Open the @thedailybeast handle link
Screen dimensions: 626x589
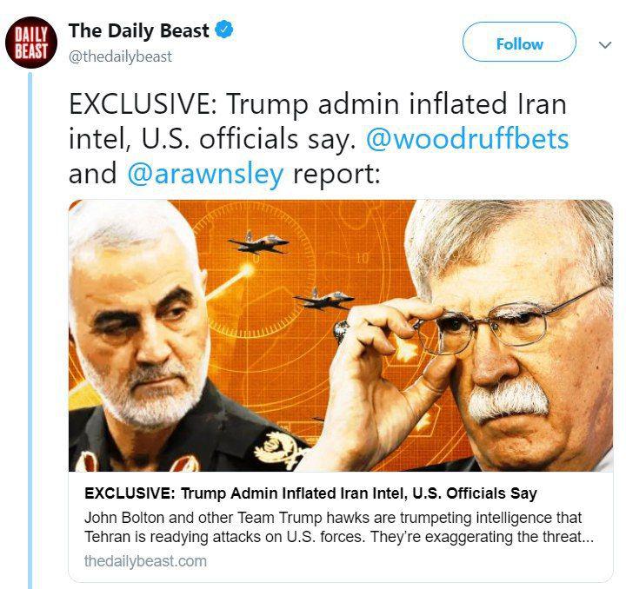[x=120, y=56]
